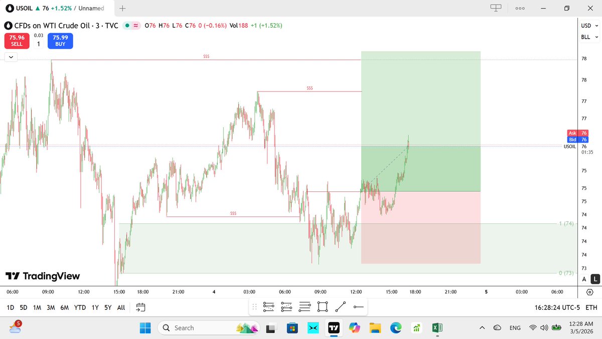602x339 pixels.
Task: Select the 3M time range
Action: point(51,307)
